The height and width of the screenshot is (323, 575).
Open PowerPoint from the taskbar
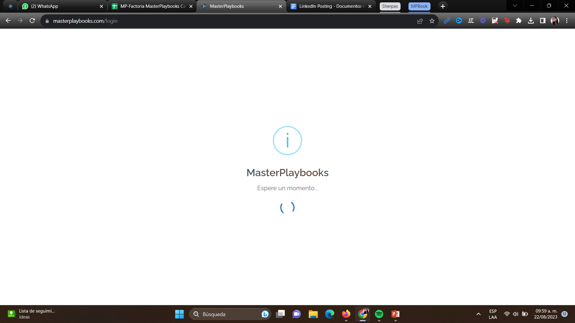pos(395,314)
